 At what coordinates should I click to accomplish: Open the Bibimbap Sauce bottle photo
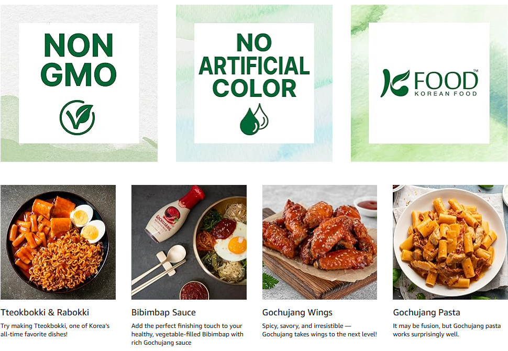[x=189, y=242]
